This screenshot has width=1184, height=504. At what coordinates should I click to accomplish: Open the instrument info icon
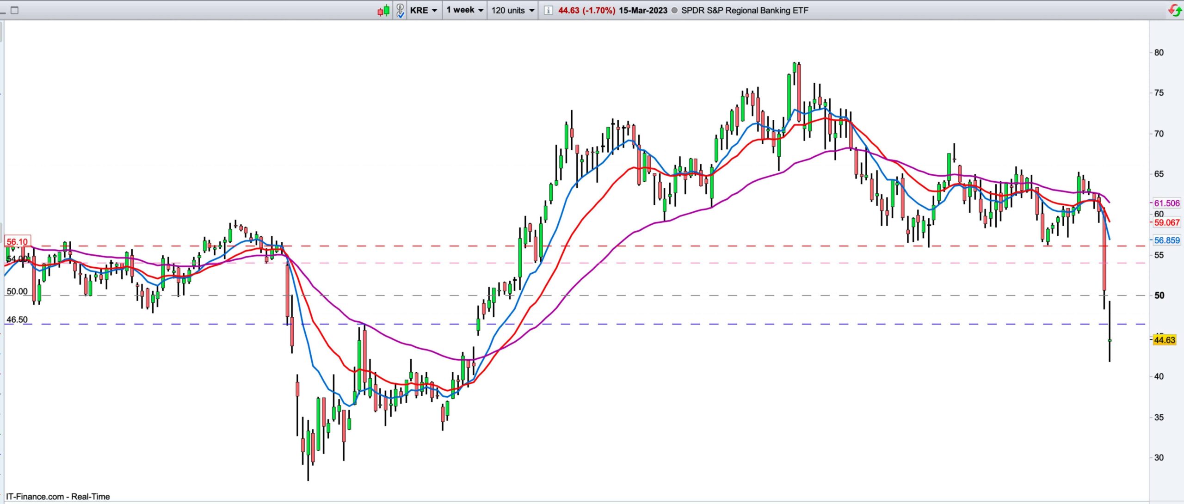[548, 10]
